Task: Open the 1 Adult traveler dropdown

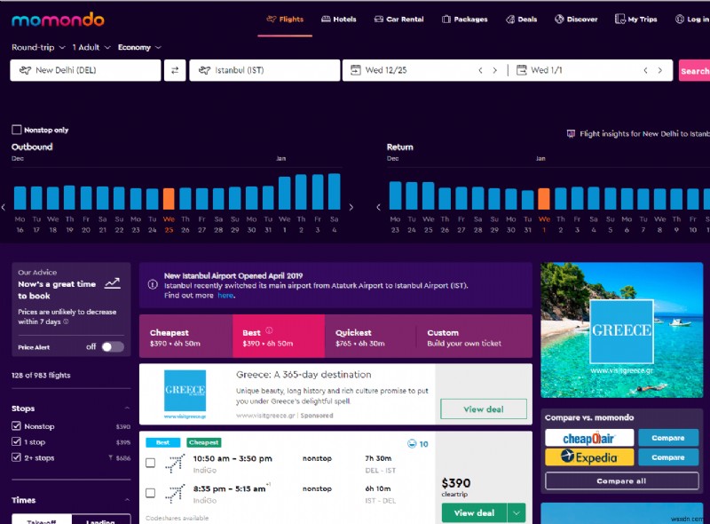Action: [x=84, y=47]
